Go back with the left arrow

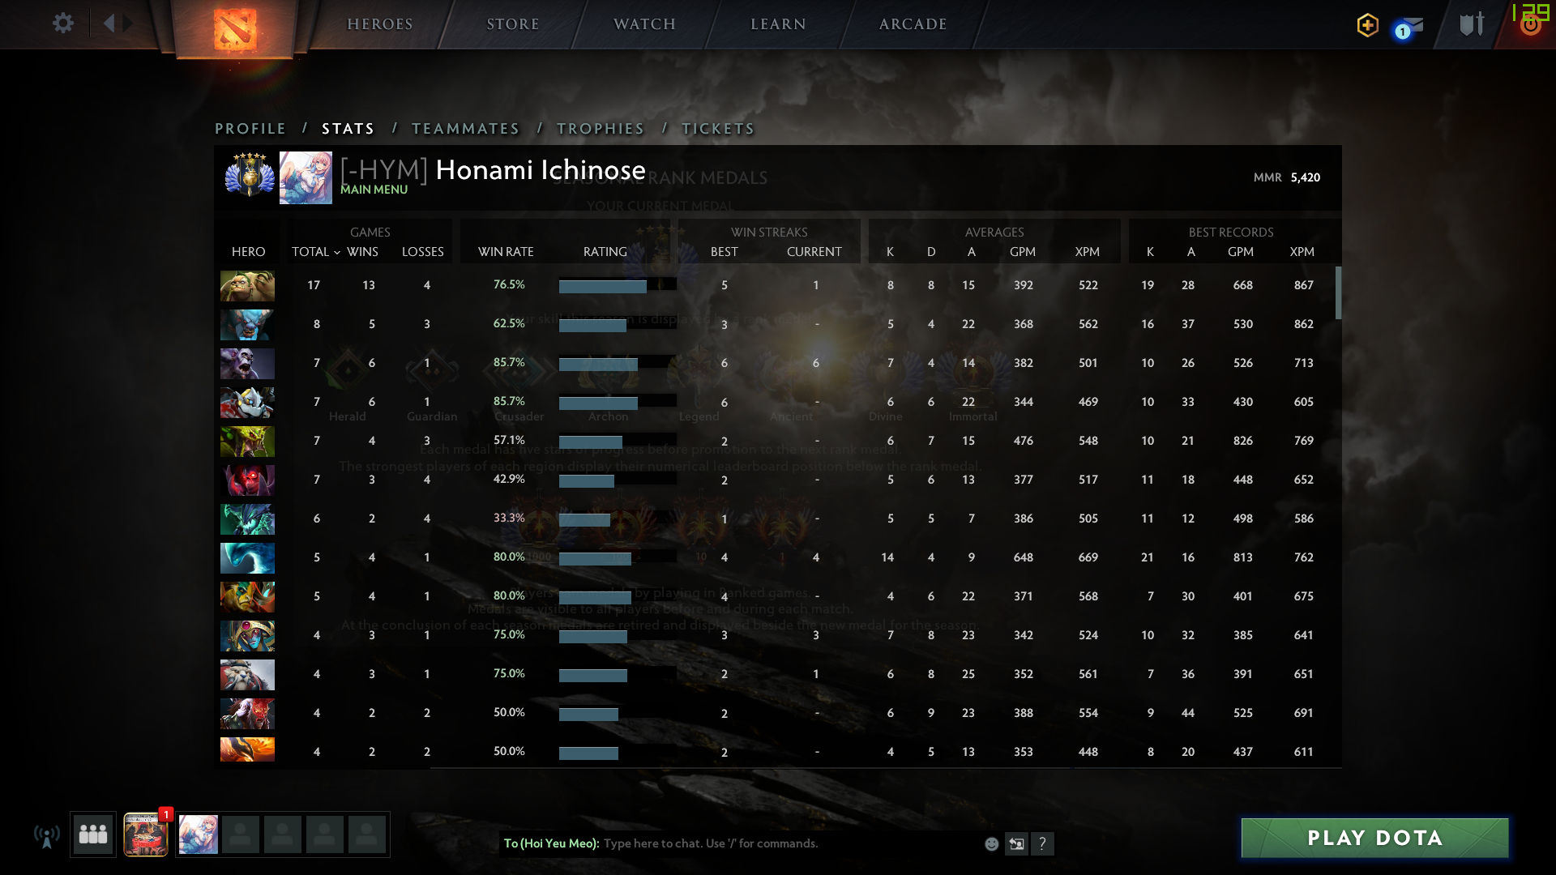coord(109,23)
